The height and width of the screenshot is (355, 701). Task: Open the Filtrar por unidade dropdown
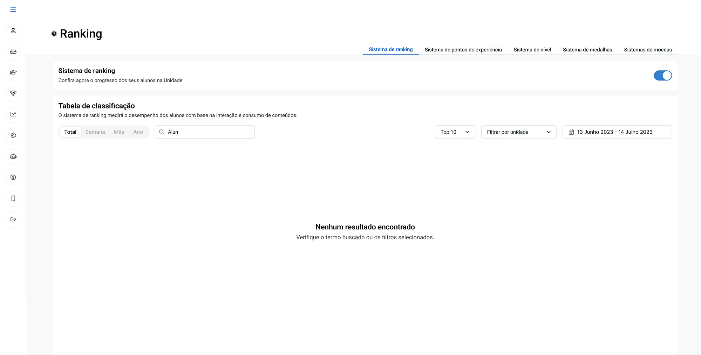518,132
